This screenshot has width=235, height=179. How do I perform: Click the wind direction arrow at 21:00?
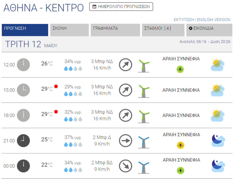pyautogui.click(x=126, y=141)
